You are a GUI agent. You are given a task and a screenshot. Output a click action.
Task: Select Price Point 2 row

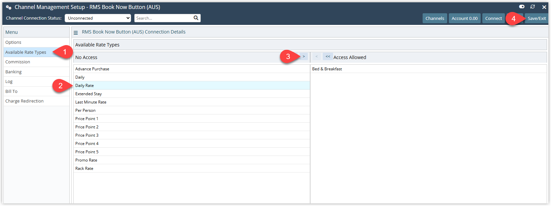click(x=192, y=127)
